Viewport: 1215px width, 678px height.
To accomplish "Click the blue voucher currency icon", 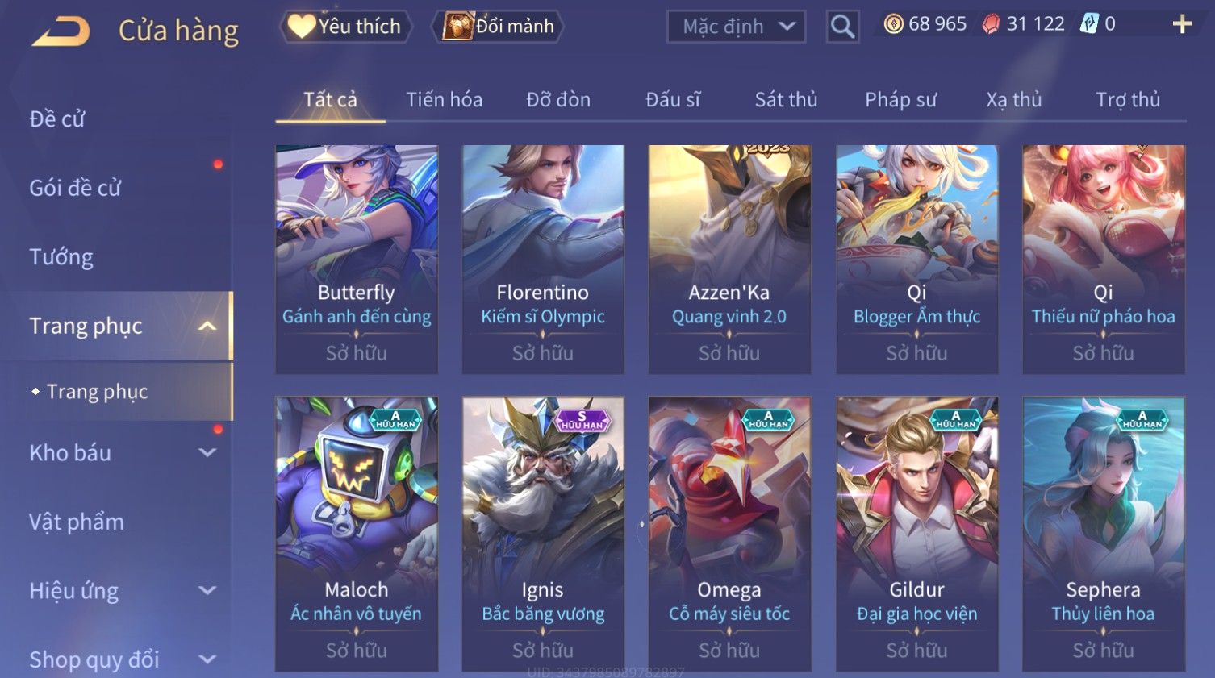I will [x=1089, y=24].
